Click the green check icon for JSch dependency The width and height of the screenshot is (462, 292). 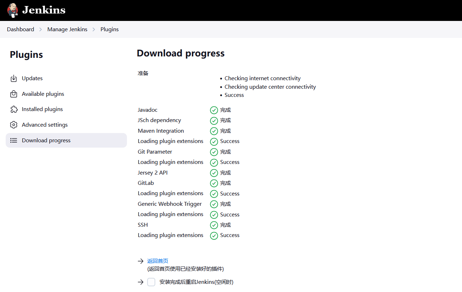[214, 121]
